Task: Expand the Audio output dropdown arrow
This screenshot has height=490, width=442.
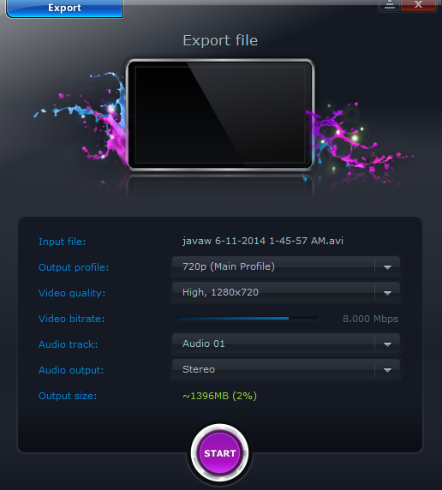Action: 387,370
